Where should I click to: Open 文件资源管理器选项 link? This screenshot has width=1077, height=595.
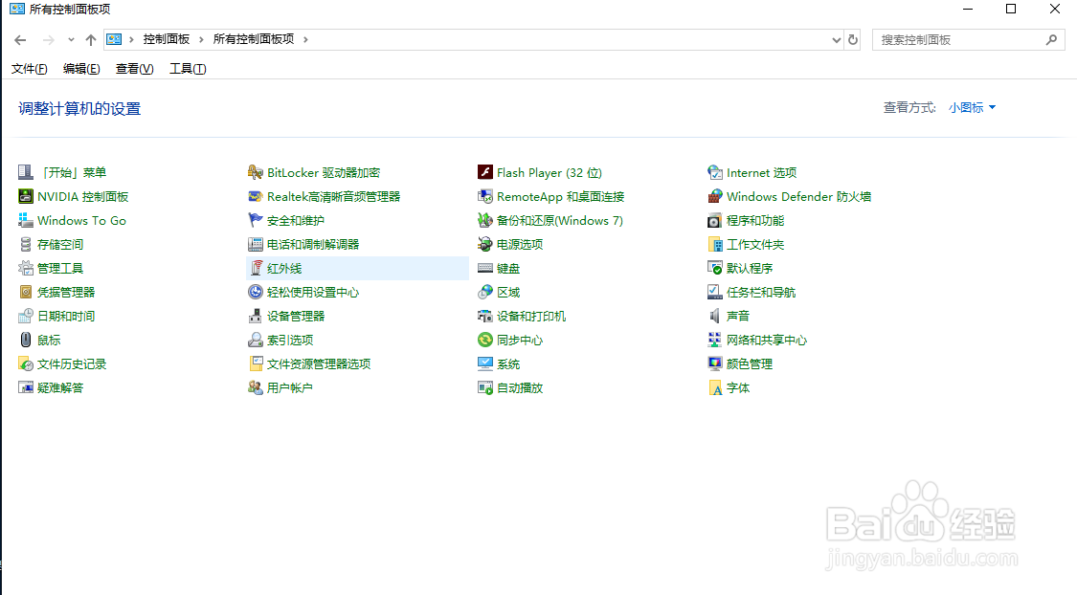[x=319, y=364]
